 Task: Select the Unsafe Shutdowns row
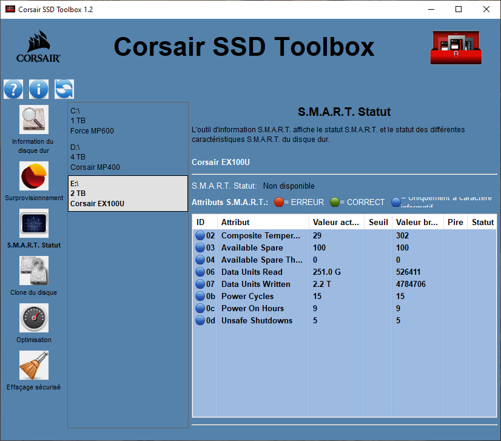[x=345, y=320]
